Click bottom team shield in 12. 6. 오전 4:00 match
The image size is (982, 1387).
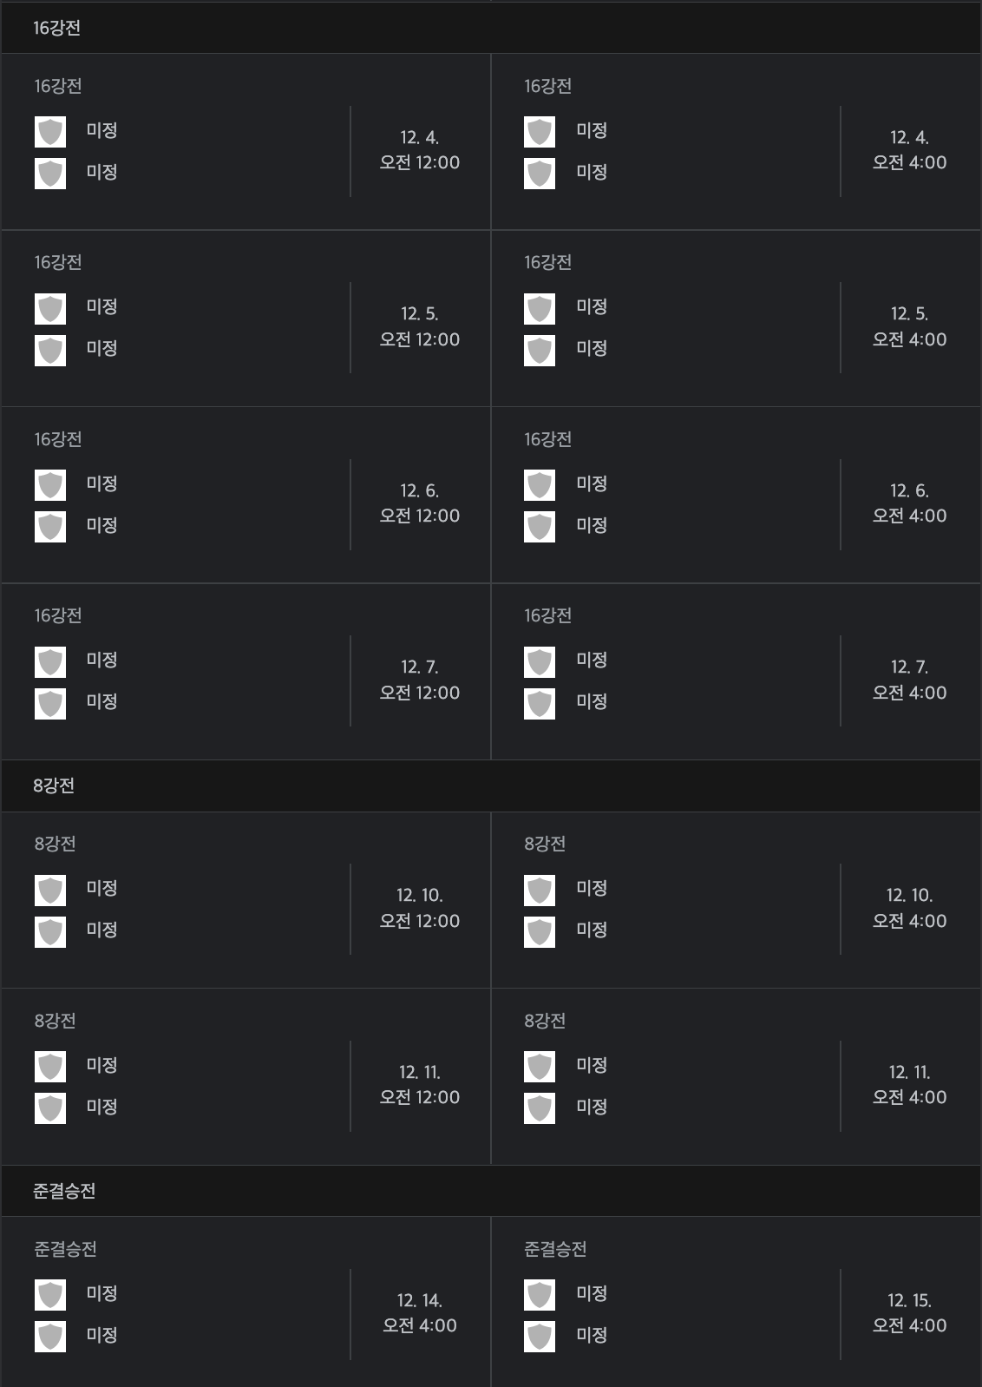(x=540, y=527)
